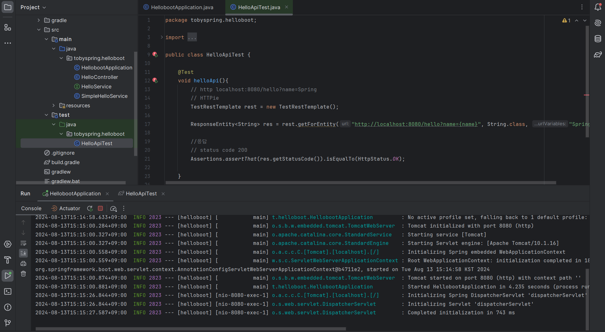Select HelloApiTest in project tree
Image resolution: width=605 pixels, height=332 pixels.
77,143
